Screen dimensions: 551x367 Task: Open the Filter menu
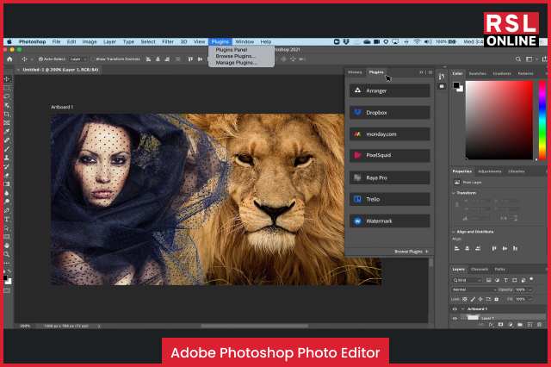pos(168,41)
